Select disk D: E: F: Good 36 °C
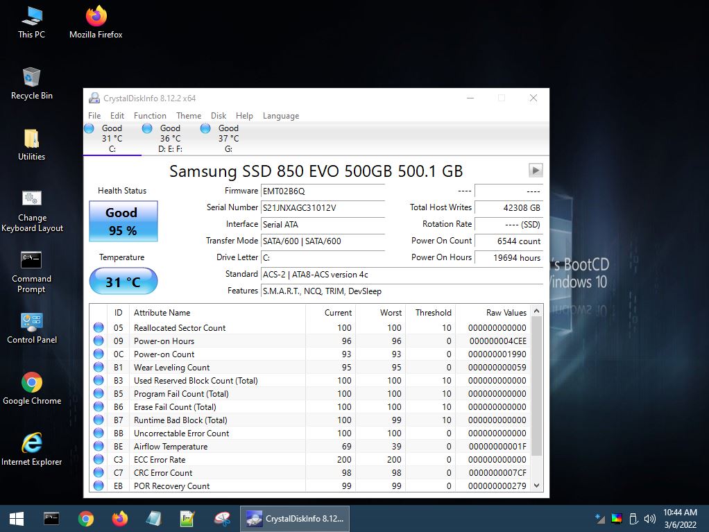709x532 pixels. click(x=171, y=138)
